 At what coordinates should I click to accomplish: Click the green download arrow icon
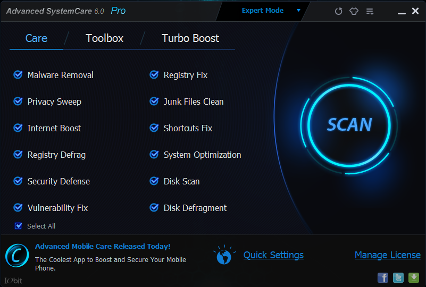tap(414, 277)
